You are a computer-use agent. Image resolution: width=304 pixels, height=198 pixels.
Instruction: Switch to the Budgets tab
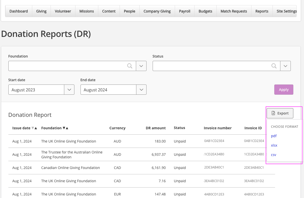coord(205,11)
